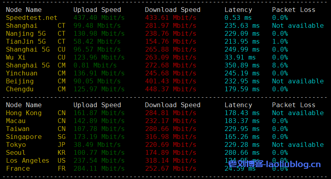Screen dimensions: 331x179
Task: Open the laoliublog.cn watermark link
Action: (275, 164)
